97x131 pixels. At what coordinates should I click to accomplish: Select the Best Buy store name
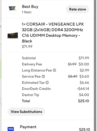[30, 7]
